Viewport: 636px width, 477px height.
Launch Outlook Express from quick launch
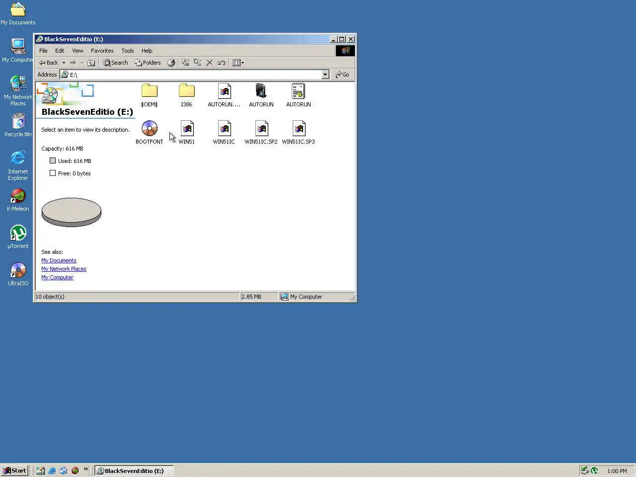point(63,471)
